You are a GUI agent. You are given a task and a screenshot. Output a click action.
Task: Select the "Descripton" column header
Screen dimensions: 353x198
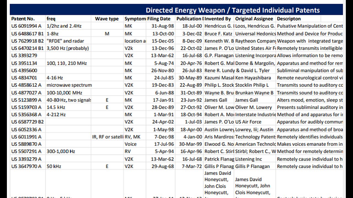(x=289, y=19)
